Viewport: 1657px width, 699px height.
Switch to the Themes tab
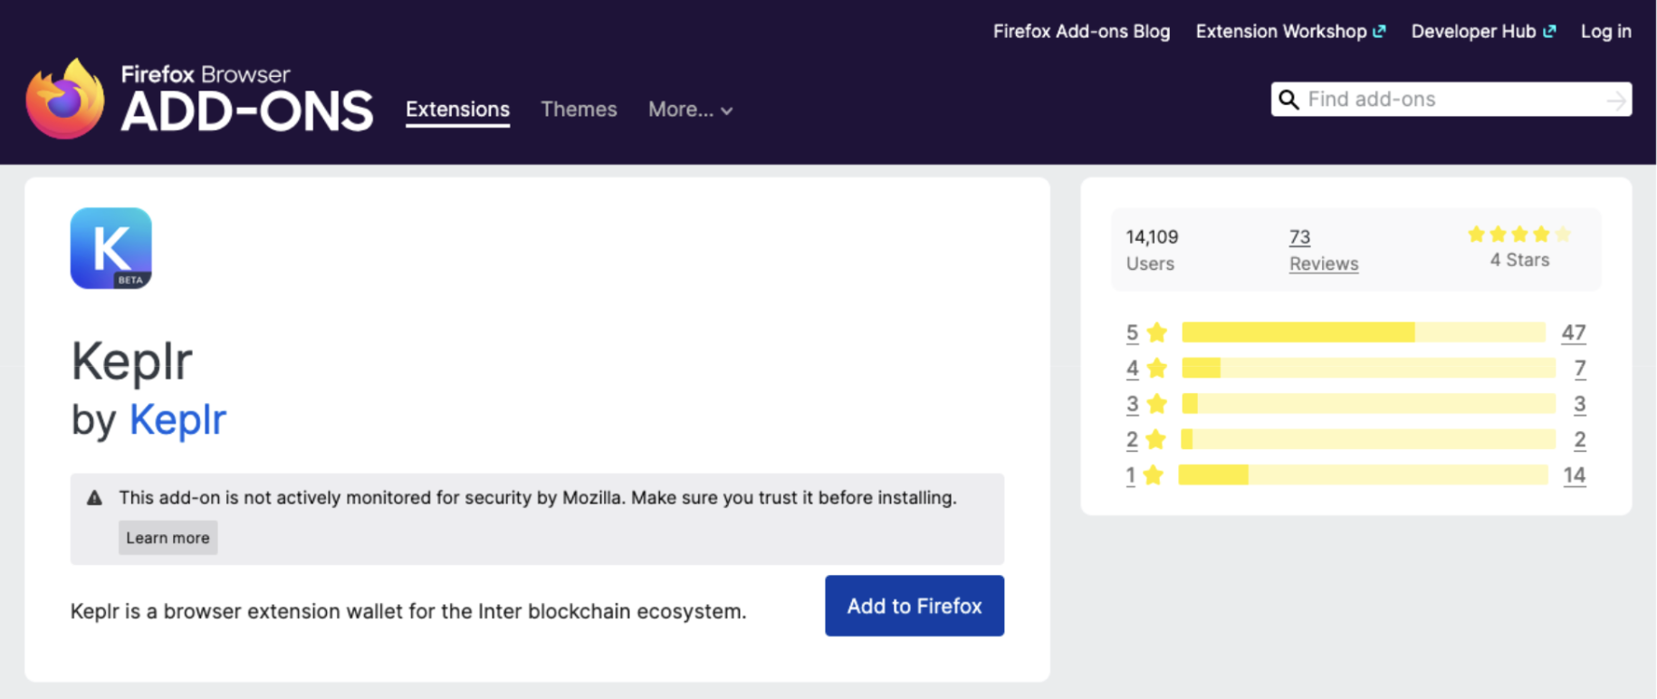(579, 110)
